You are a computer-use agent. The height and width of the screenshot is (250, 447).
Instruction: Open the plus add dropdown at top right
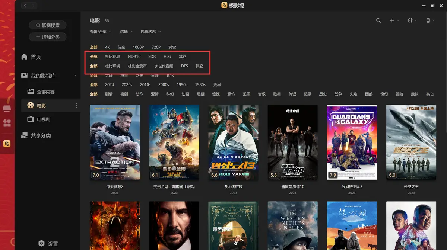(x=394, y=20)
